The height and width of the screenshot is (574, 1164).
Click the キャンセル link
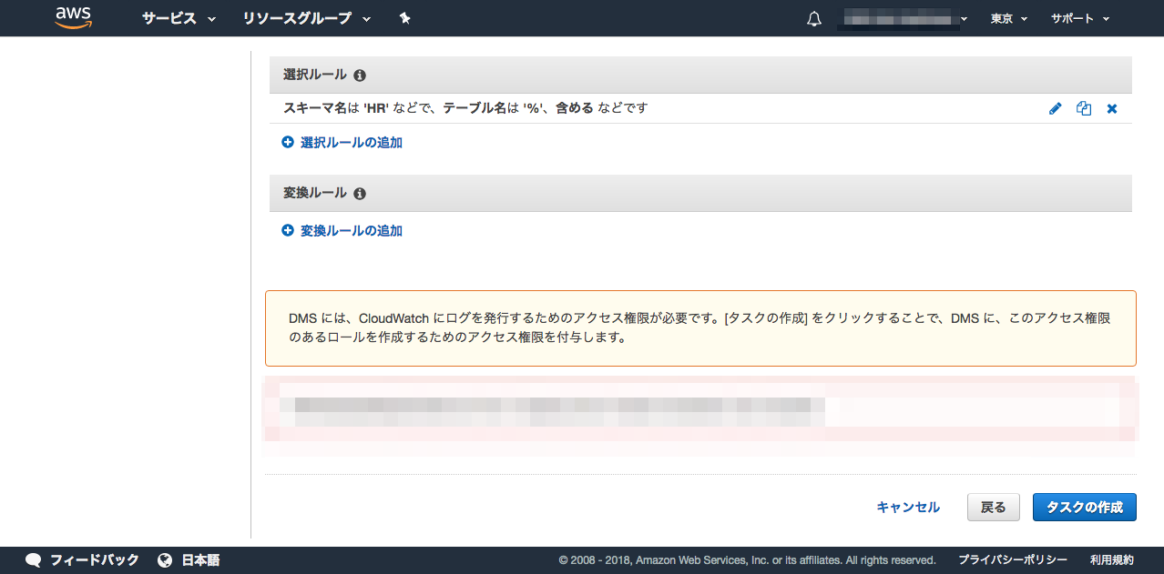(908, 507)
